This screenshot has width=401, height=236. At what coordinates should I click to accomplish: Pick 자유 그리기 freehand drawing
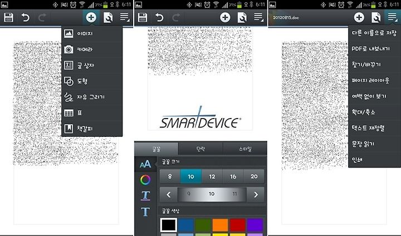coord(92,97)
